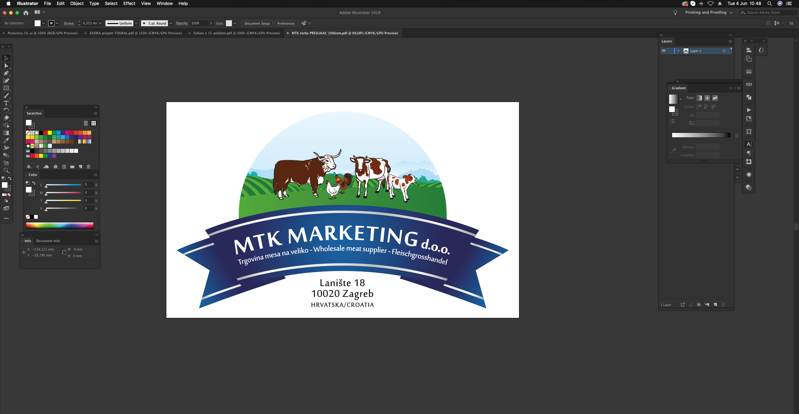Image resolution: width=799 pixels, height=414 pixels.
Task: Open Swatch Libraries menu icon
Action: click(29, 167)
